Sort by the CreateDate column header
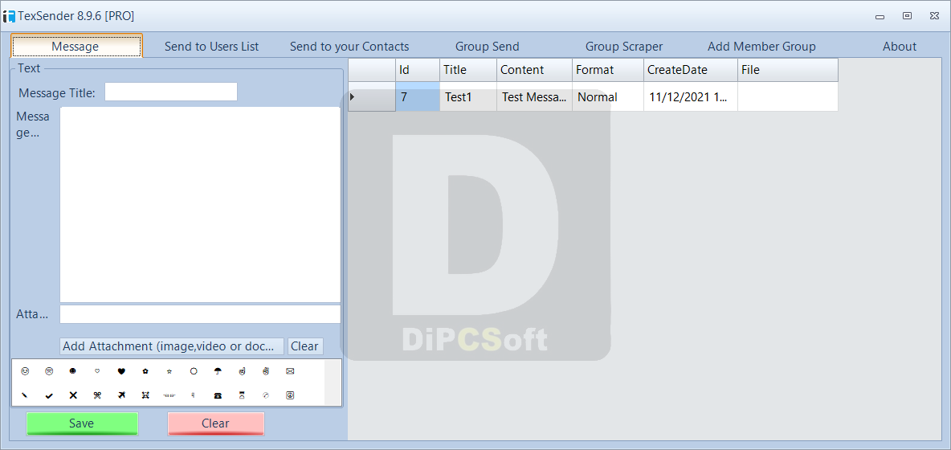 tap(691, 70)
